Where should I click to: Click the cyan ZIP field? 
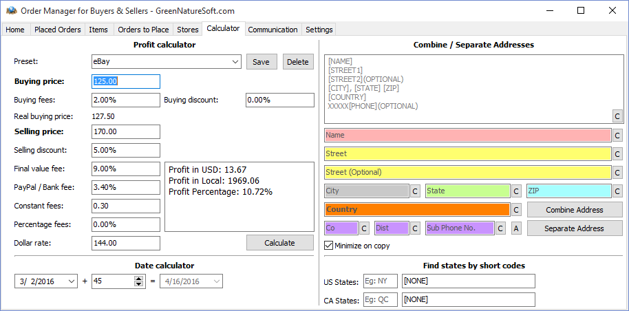[569, 191]
